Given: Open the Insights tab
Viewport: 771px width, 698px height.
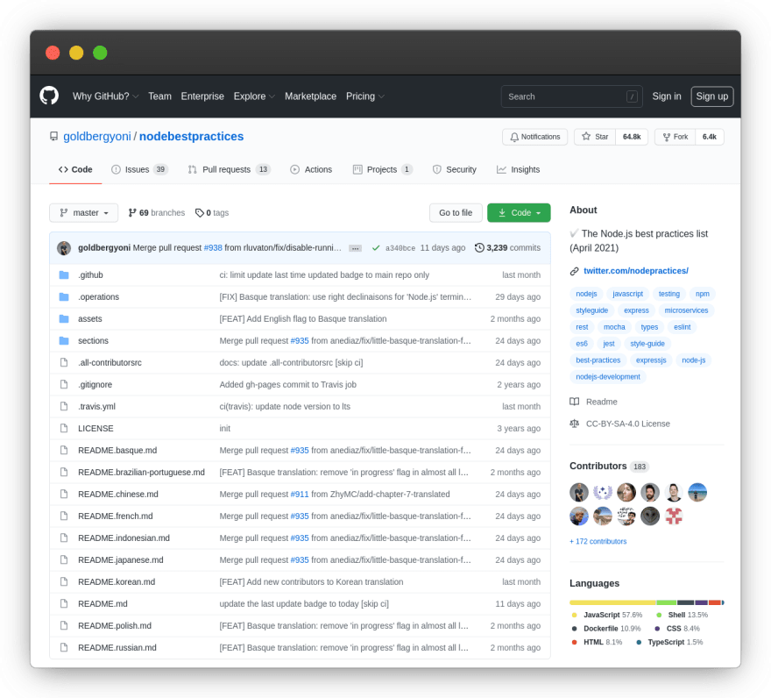Looking at the screenshot, I should click(x=519, y=169).
